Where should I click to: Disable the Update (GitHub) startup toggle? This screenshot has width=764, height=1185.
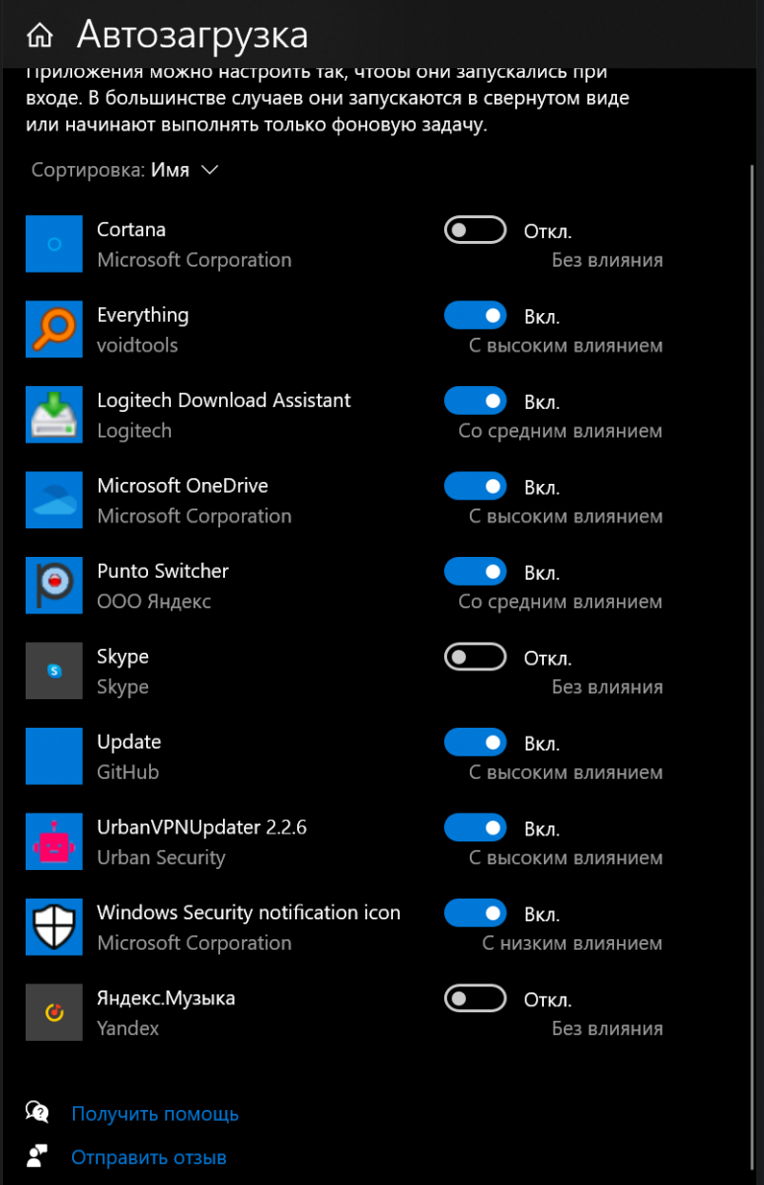[x=475, y=743]
